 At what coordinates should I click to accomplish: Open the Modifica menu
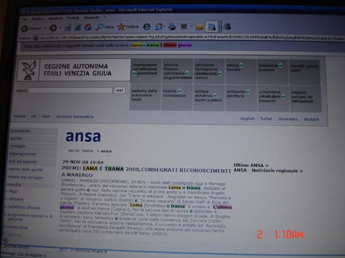(37, 19)
